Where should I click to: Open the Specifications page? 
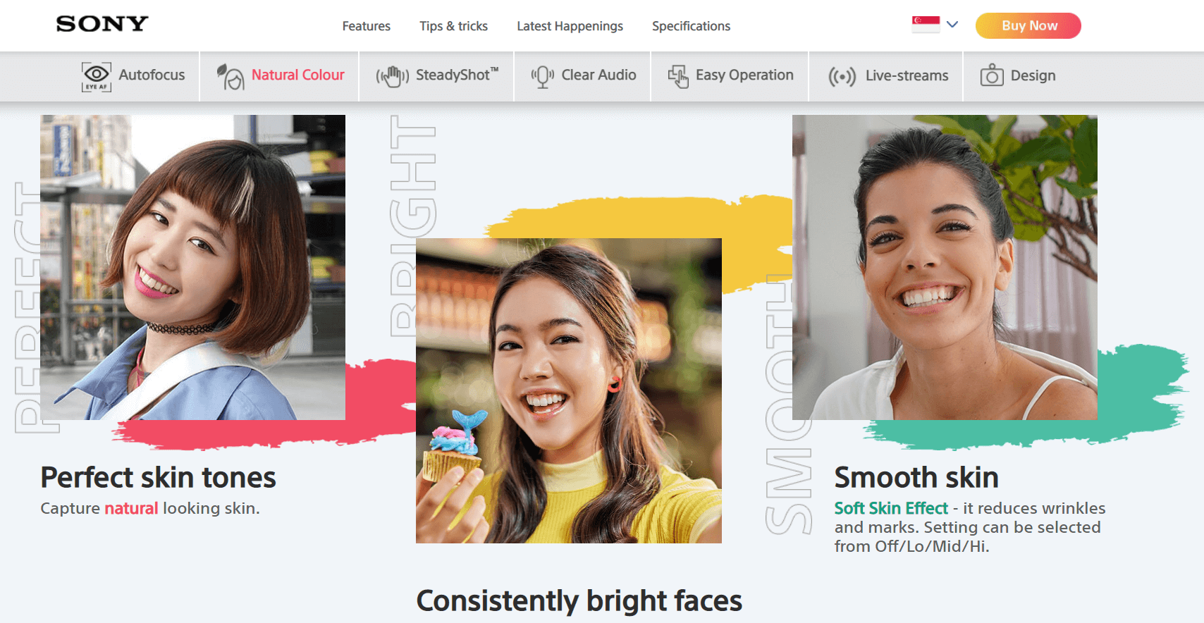pos(691,26)
